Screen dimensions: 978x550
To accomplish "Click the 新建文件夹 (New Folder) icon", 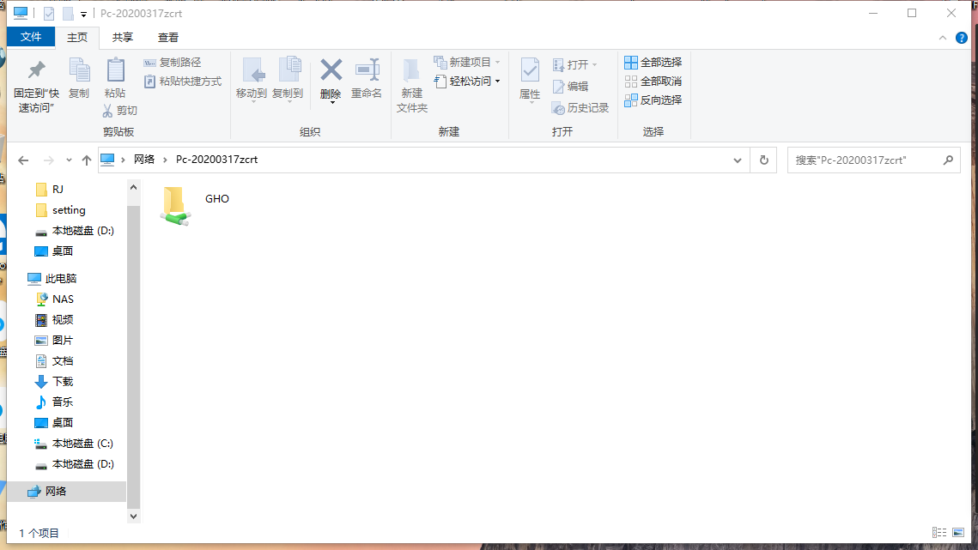I will point(410,82).
